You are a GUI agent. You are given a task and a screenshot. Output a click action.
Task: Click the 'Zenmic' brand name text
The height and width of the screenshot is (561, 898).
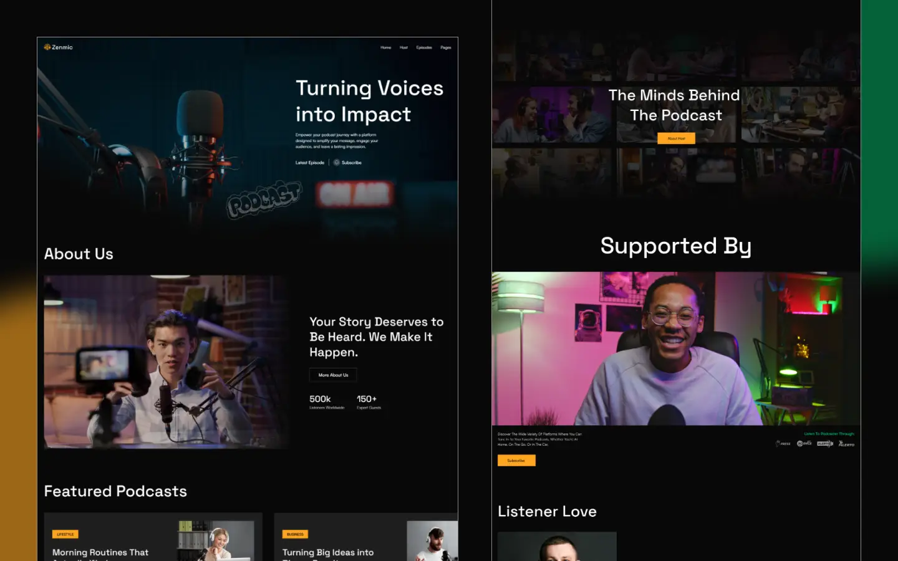[x=62, y=47]
